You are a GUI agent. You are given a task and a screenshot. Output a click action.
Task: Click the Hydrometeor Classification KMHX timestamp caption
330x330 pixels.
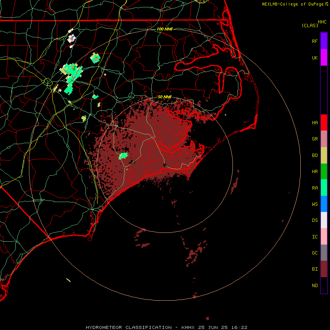(166, 327)
